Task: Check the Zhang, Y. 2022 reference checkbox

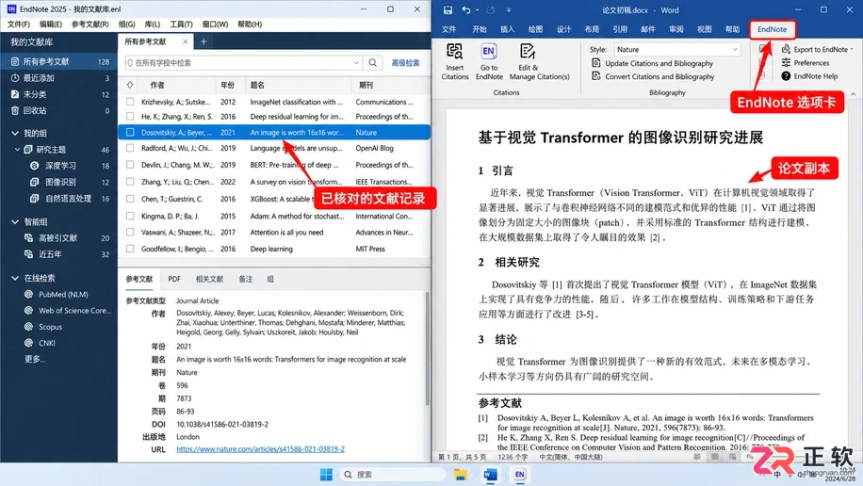Action: pyautogui.click(x=130, y=182)
